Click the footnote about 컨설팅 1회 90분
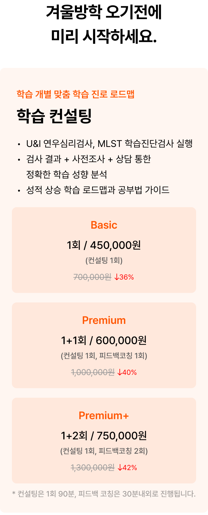The width and height of the screenshot is (208, 515). point(104,494)
